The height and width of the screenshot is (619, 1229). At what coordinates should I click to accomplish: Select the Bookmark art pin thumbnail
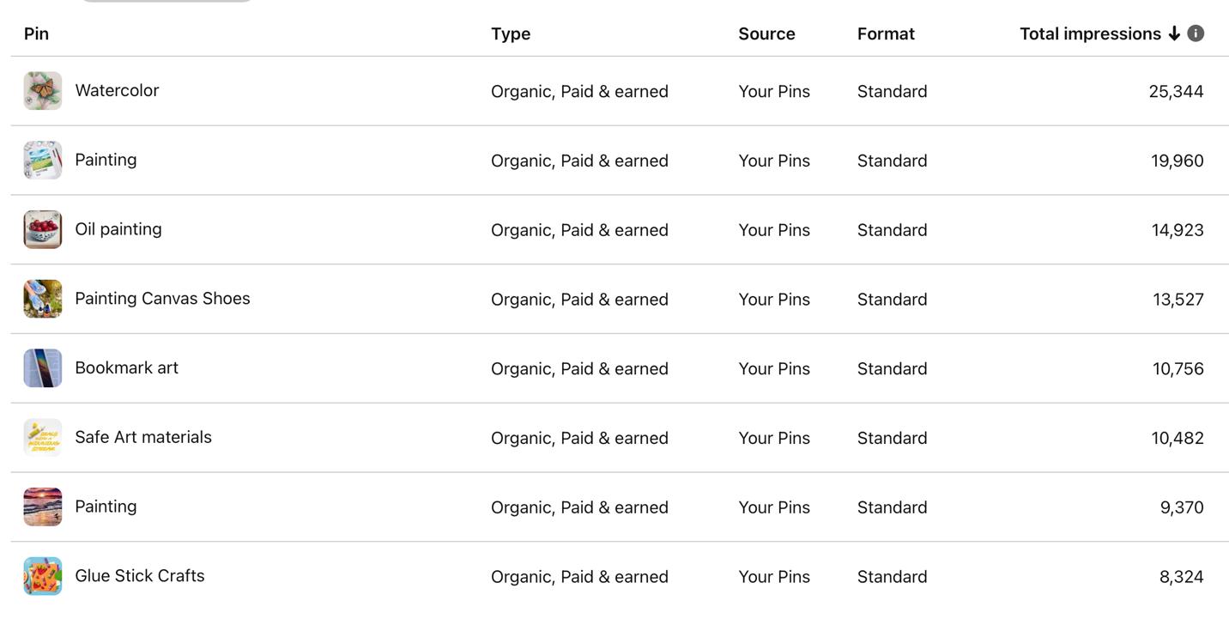(x=43, y=368)
